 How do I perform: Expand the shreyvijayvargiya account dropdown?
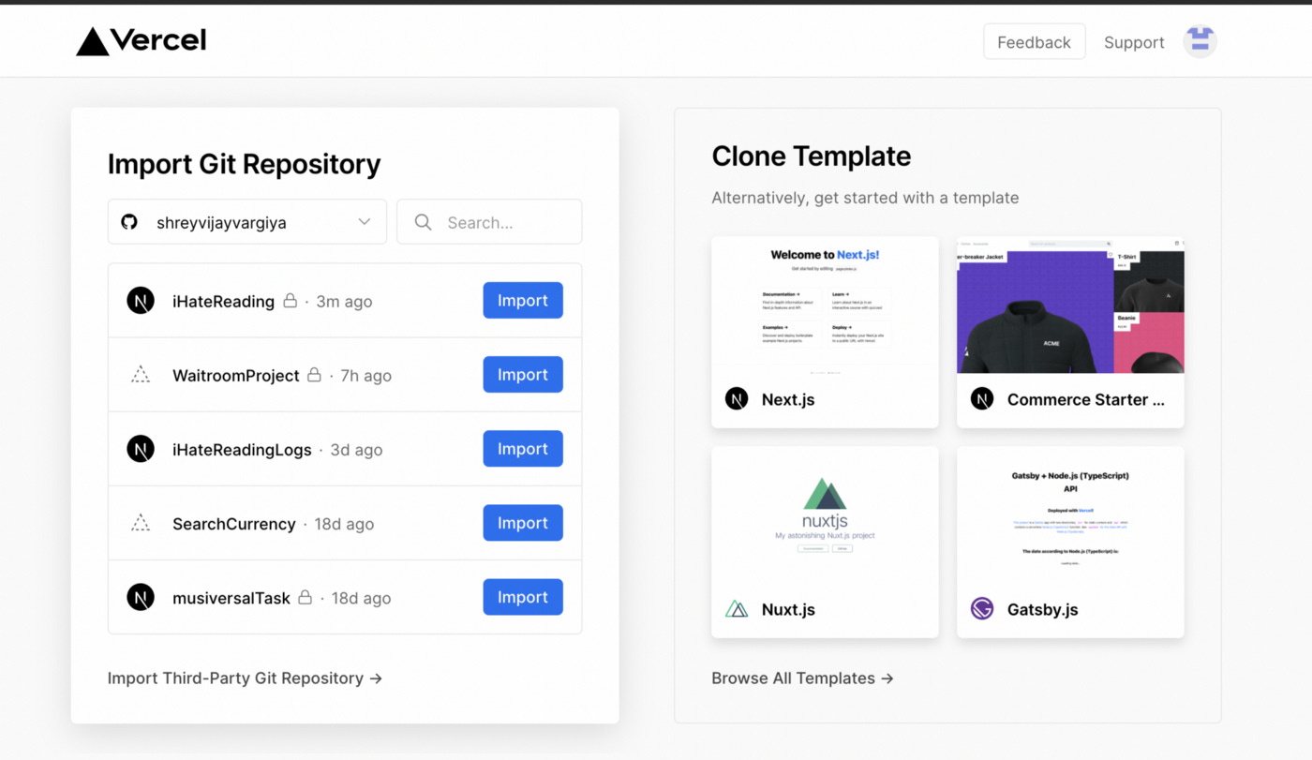click(247, 222)
